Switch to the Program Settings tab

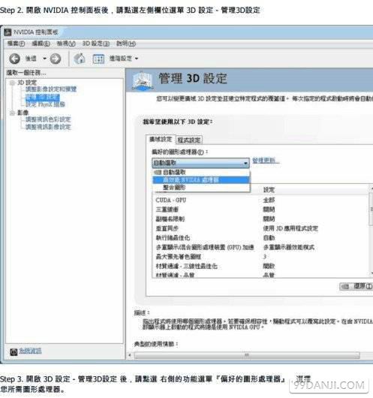[189, 140]
